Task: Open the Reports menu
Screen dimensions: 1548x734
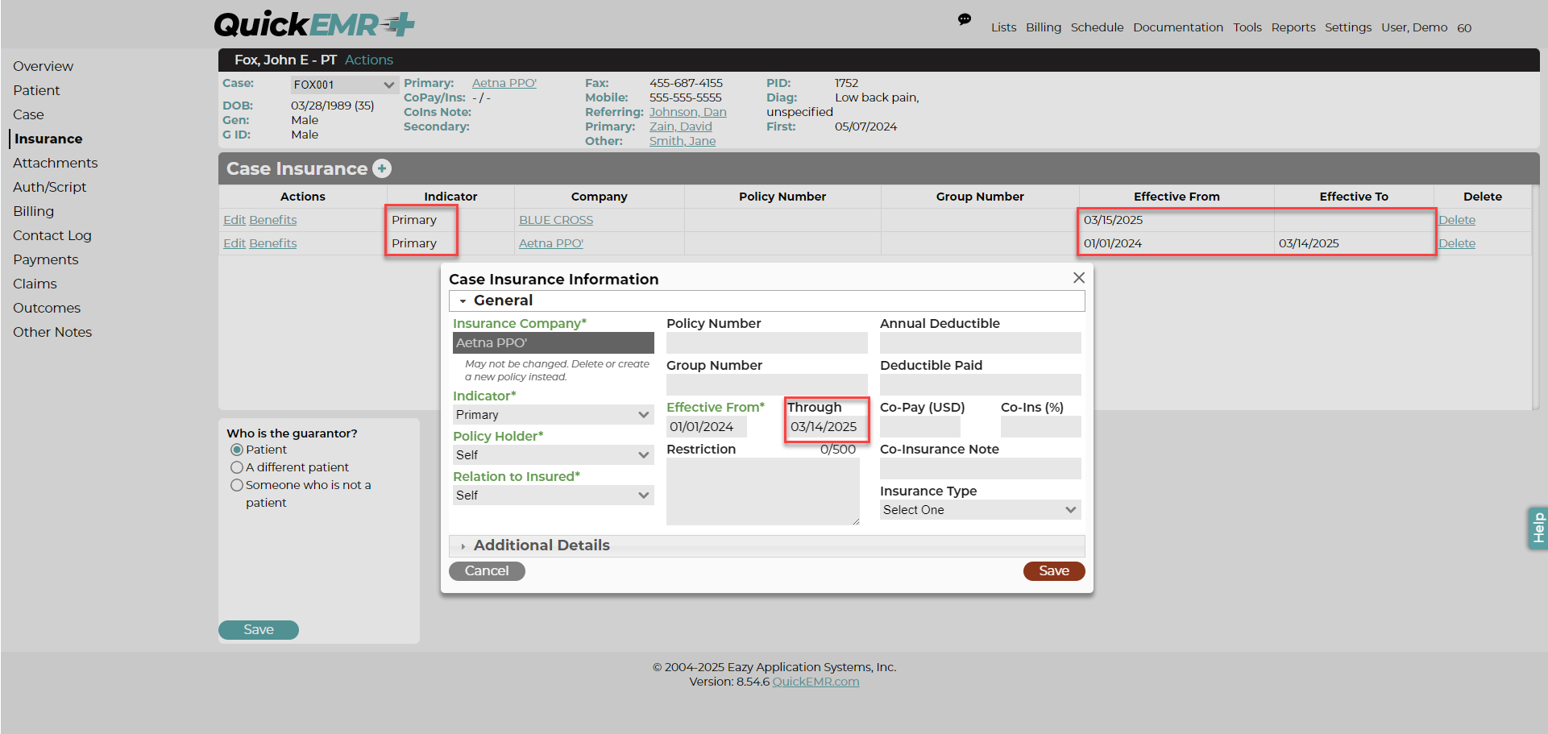Action: (1293, 27)
